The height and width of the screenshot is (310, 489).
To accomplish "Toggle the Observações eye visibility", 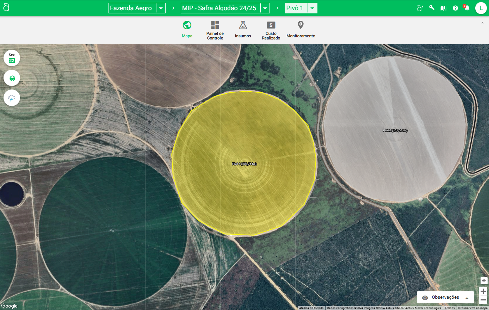I will (x=425, y=298).
